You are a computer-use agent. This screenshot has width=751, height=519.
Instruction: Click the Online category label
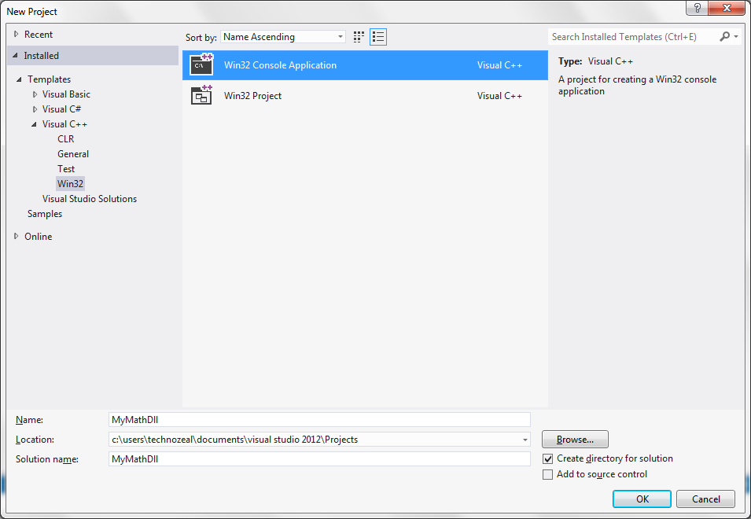click(x=39, y=237)
